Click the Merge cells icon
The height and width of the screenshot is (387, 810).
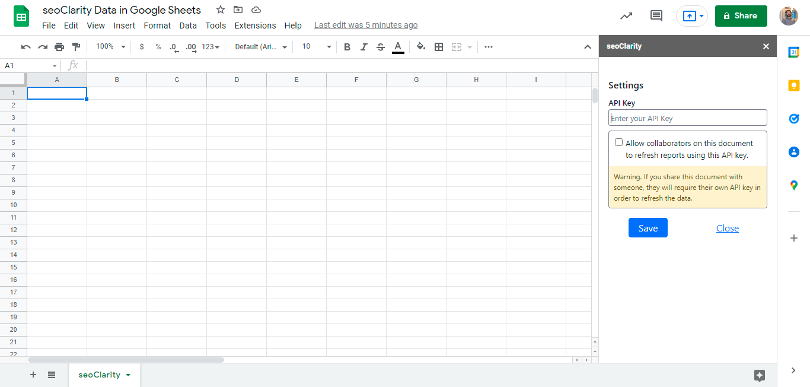(456, 47)
